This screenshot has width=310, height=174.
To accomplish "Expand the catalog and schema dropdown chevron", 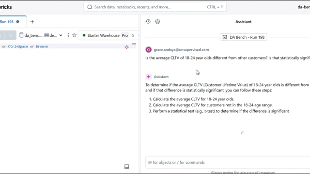I will pyautogui.click(x=61, y=35).
